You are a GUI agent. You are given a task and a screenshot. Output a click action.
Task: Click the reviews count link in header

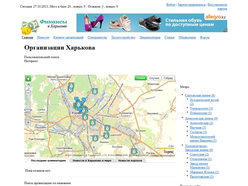103,6
